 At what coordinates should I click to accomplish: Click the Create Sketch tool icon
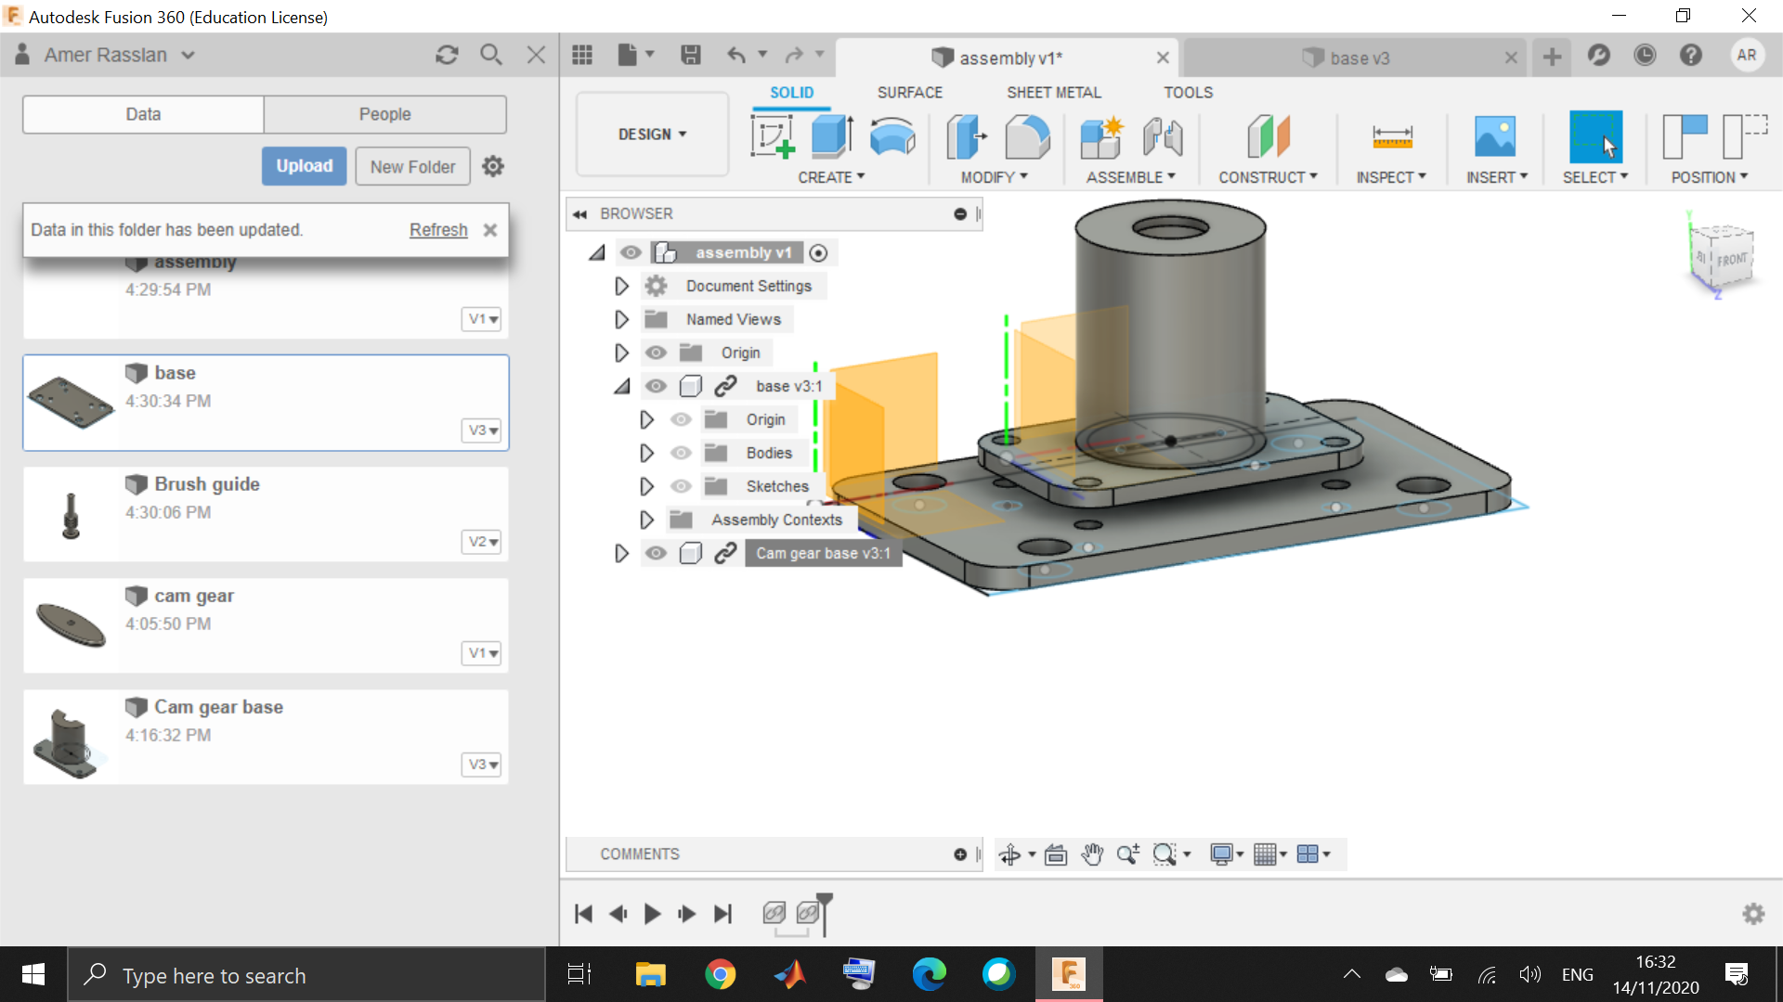[773, 136]
